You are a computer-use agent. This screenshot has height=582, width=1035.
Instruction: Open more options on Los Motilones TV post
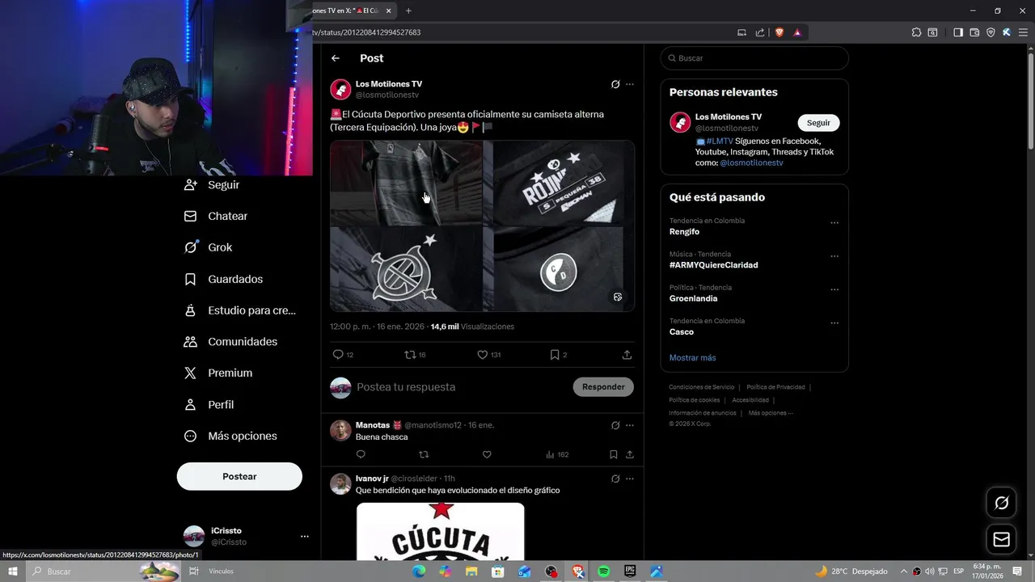click(630, 84)
